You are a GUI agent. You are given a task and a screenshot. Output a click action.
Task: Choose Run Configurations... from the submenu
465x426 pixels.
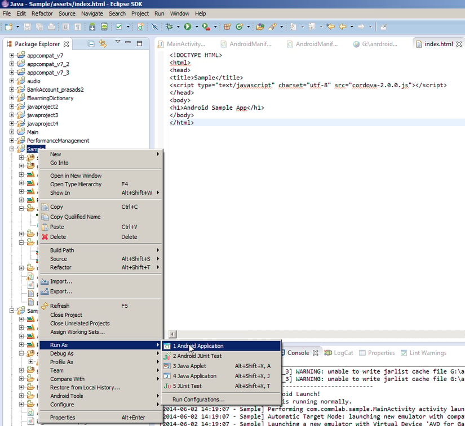(x=199, y=400)
